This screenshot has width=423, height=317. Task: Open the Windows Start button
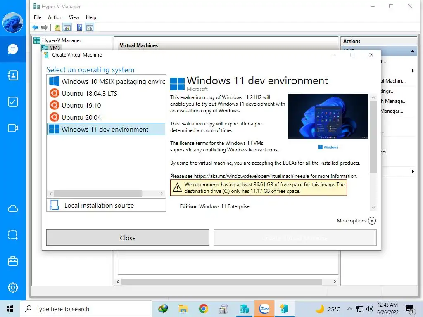tap(10, 309)
